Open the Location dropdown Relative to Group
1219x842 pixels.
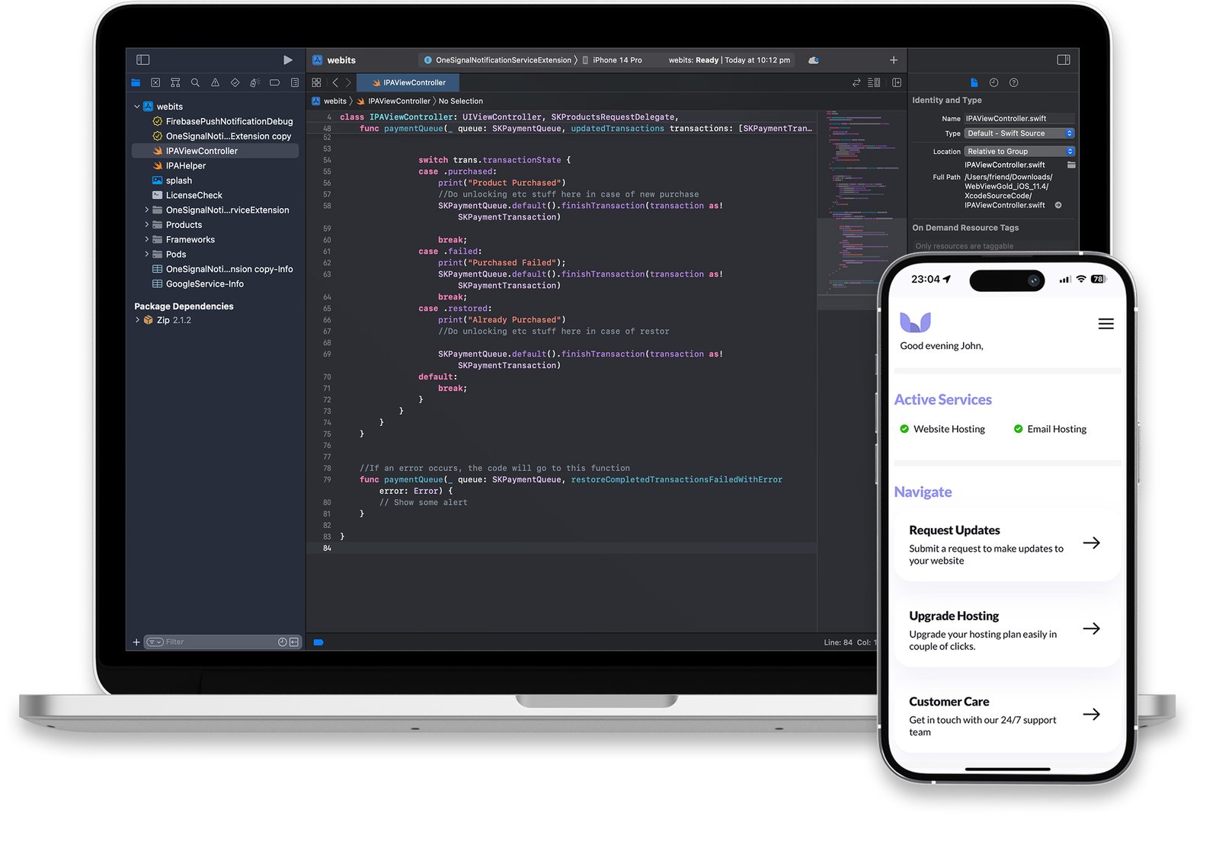[1019, 151]
